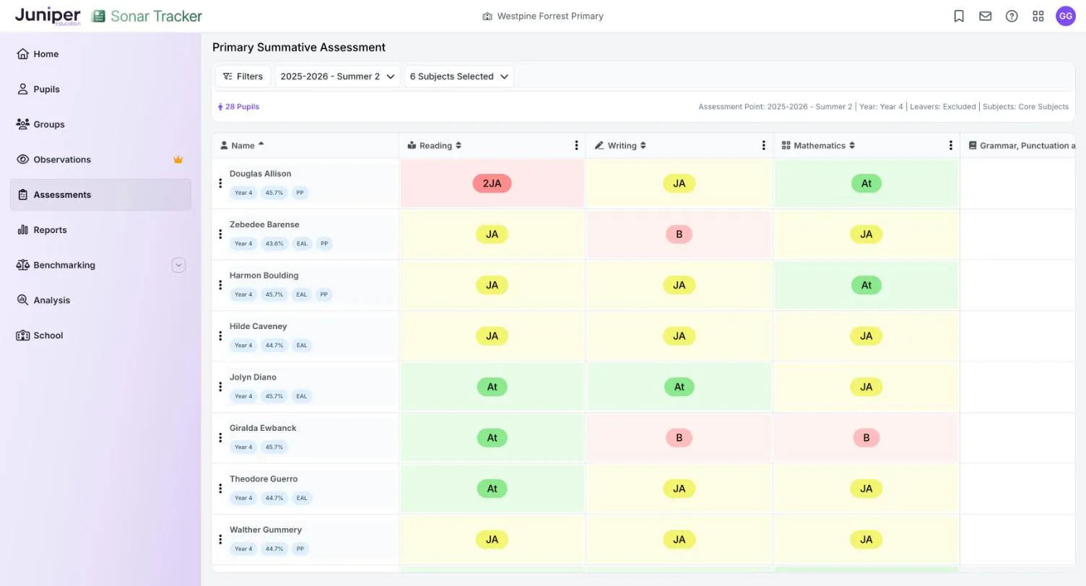Viewport: 1086px width, 586px height.
Task: Open row options for Walther Gummery
Action: tap(220, 540)
